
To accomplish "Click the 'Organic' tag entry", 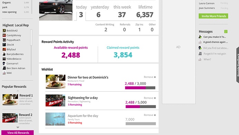I will [x=7, y=2].
